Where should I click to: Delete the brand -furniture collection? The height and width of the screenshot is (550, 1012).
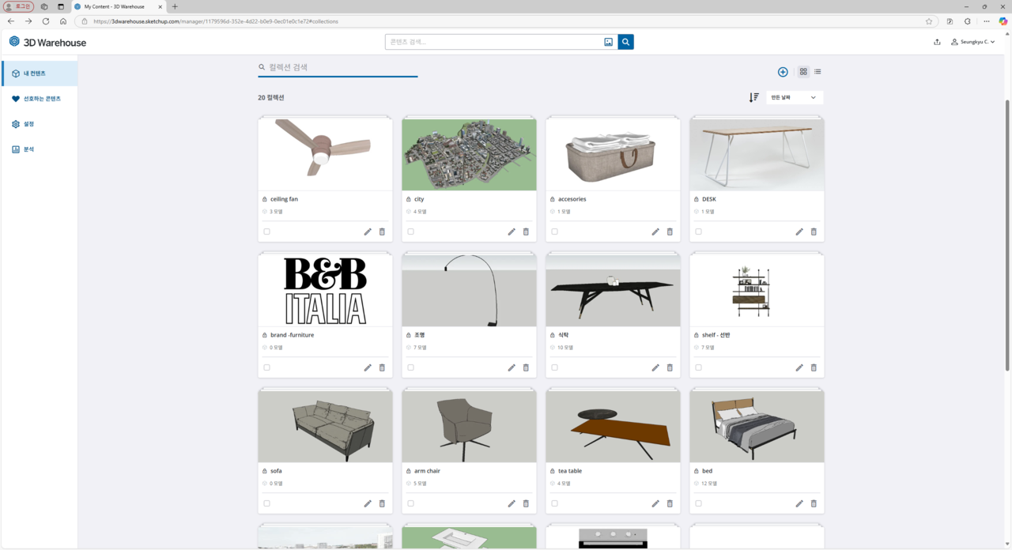382,367
